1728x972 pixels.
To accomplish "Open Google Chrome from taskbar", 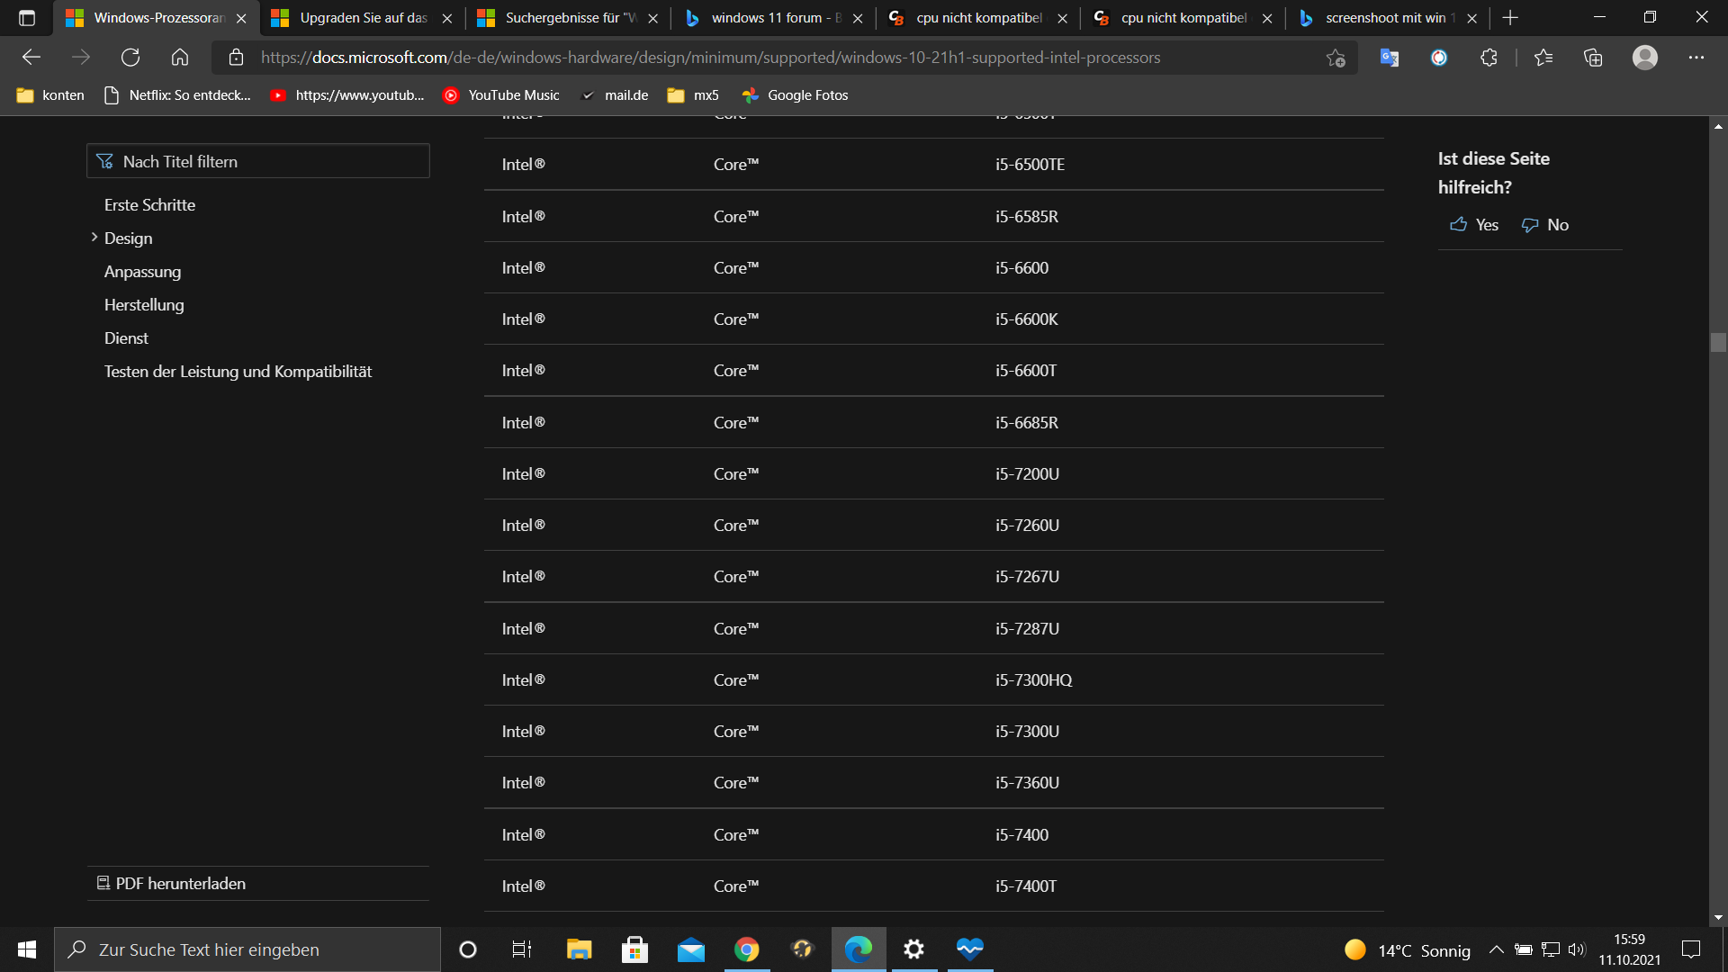I will point(747,949).
